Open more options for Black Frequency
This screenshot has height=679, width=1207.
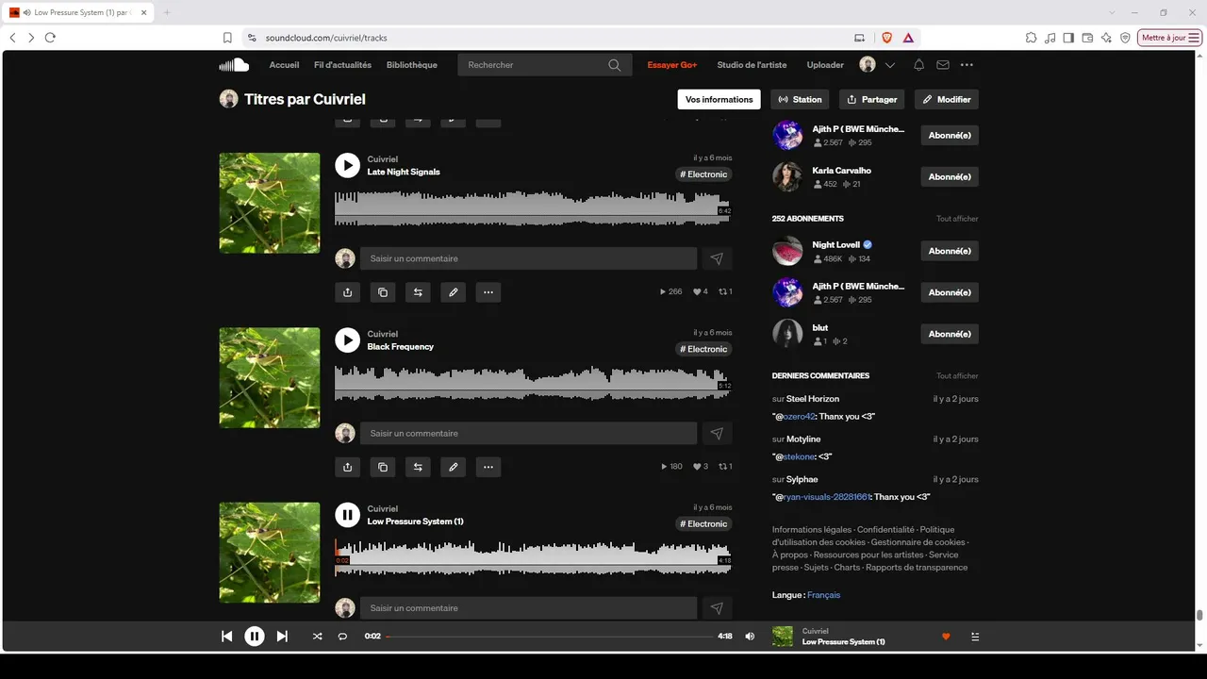(x=488, y=467)
